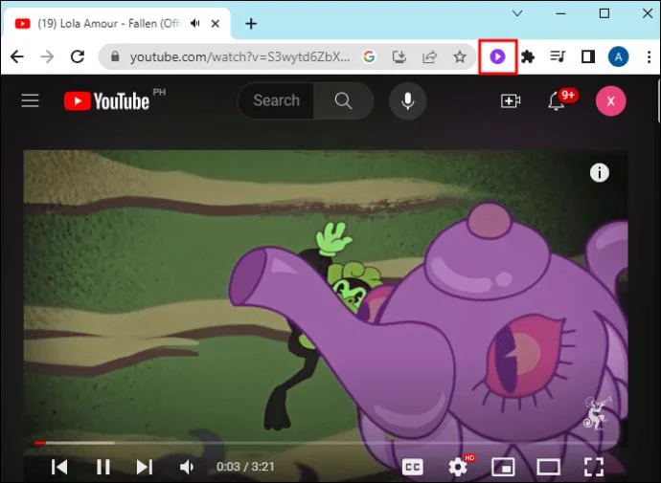The image size is (661, 483).
Task: Click the 0:03 / 3:21 time display
Action: click(245, 467)
